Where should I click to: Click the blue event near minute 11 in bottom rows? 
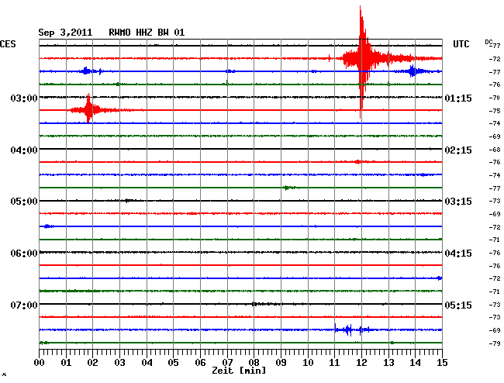[352, 330]
